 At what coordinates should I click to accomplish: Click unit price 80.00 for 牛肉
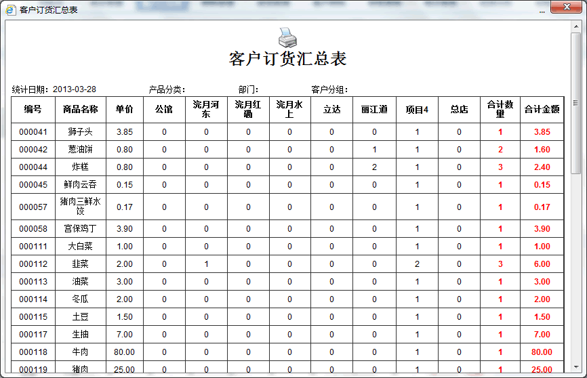click(x=124, y=352)
